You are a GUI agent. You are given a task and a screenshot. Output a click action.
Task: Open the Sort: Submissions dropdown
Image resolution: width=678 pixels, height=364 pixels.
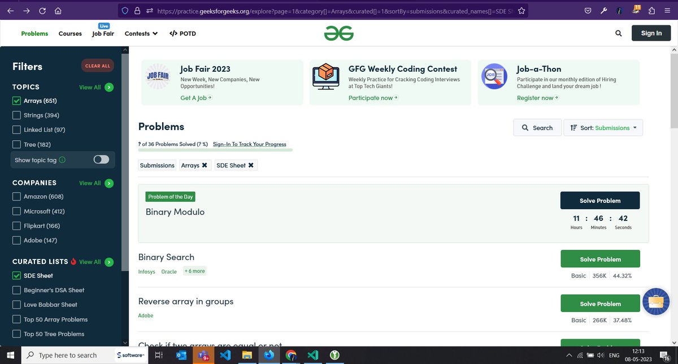coord(603,128)
